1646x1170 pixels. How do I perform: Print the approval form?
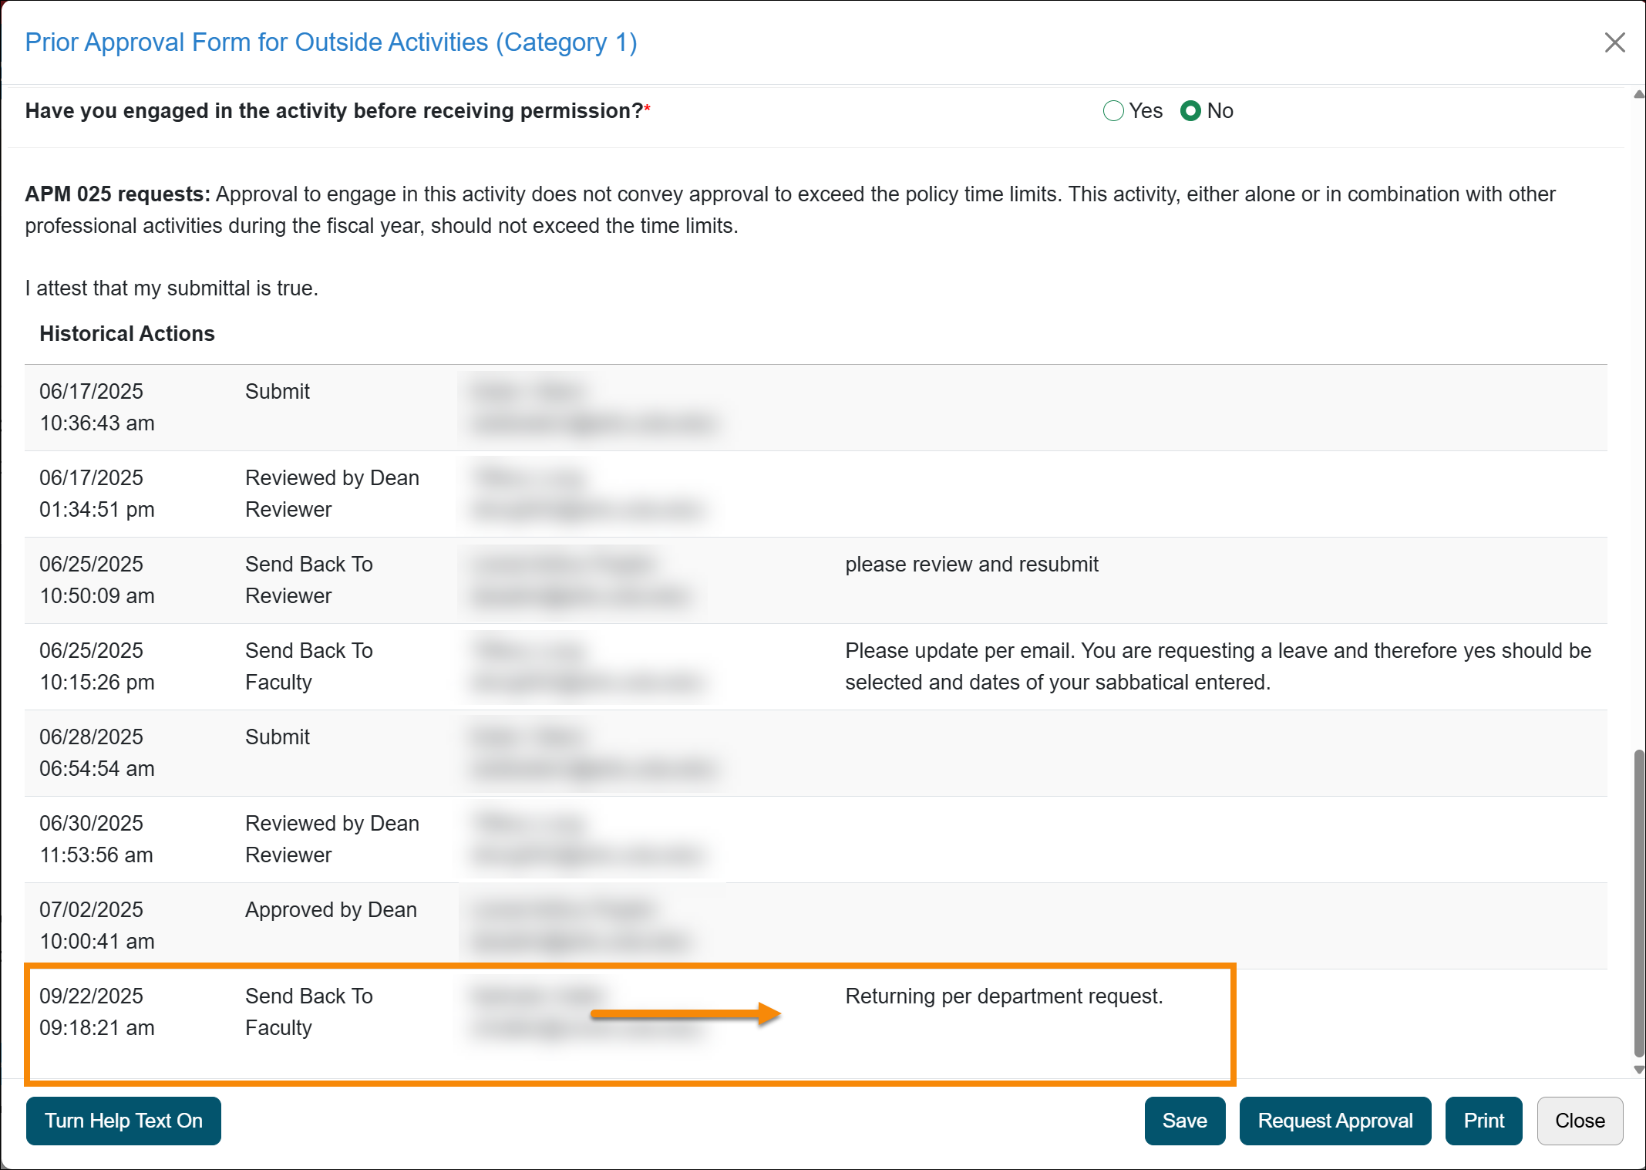tap(1483, 1121)
